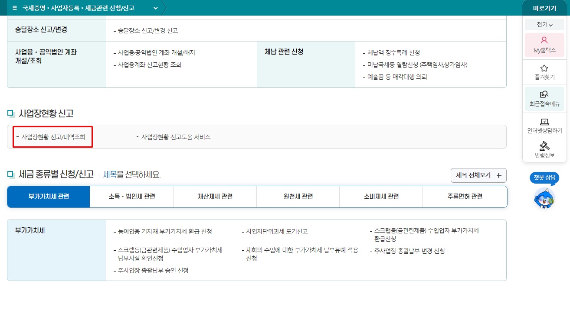View the 주류면허 관련 tab
Viewport: 570px width, 320px height.
[464, 196]
